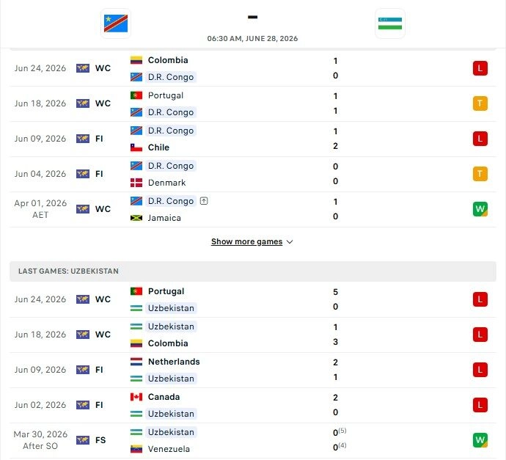Click the advancement icon next to D.R. Congo on Apr 01

[x=204, y=201]
